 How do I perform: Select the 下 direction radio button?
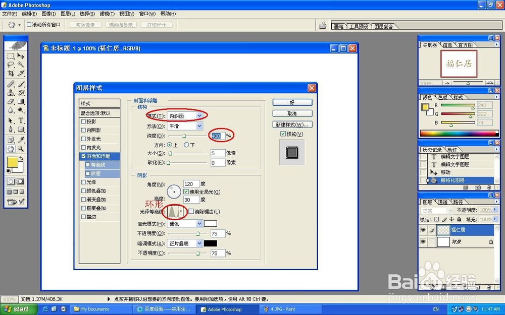click(187, 145)
